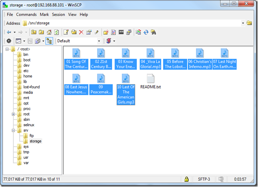Select 06 Christian's Inferno.mp3

click(200, 59)
